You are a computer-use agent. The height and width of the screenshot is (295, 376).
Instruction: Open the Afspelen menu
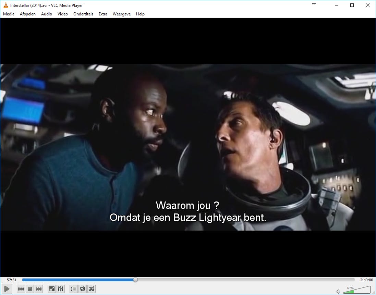pos(27,14)
